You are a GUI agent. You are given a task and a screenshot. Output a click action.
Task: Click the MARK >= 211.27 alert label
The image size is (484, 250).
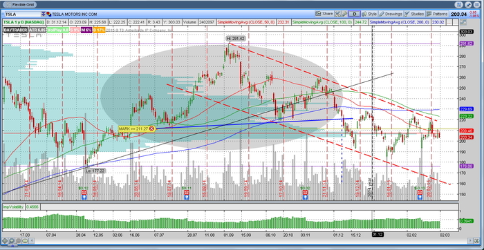click(133, 128)
